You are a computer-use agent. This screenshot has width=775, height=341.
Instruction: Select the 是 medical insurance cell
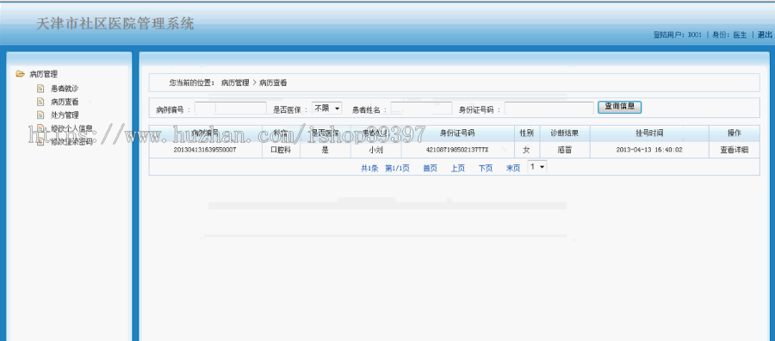(325, 150)
